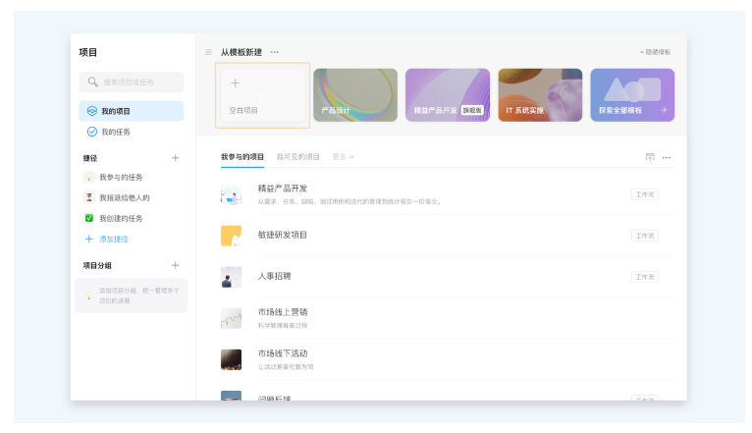Screen dimensions: 752x433
Task: Click the 工作流 tag on 人事招聘
Action: (645, 277)
